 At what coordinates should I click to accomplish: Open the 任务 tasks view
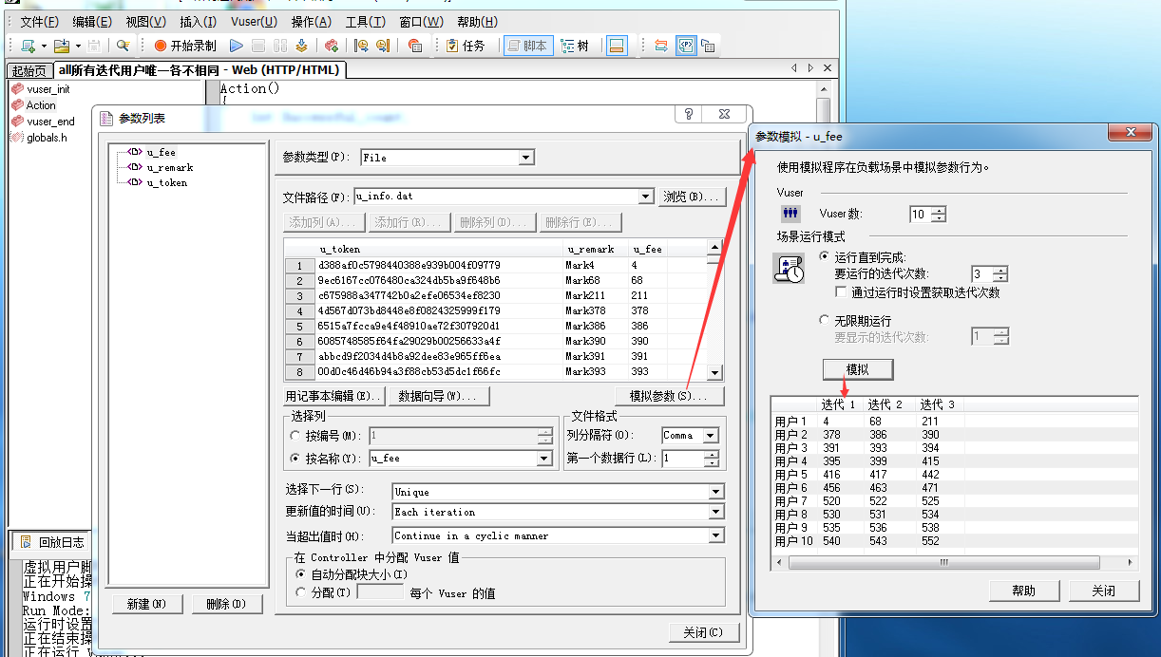click(466, 46)
